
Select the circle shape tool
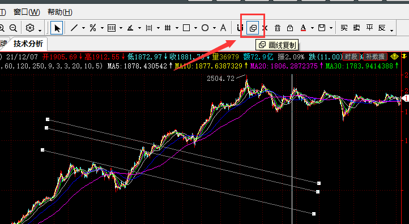(205, 28)
